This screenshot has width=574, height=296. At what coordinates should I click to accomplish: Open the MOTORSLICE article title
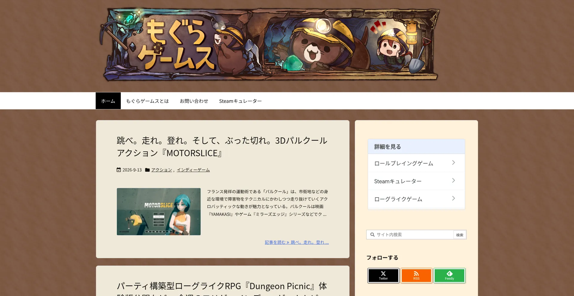point(222,147)
